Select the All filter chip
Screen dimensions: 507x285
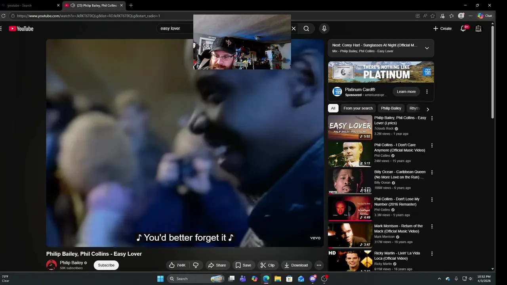[333, 108]
